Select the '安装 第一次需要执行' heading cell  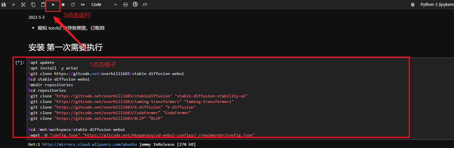[x=65, y=47]
